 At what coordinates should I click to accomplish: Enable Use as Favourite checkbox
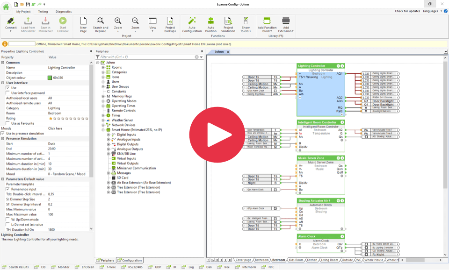click(x=7, y=123)
